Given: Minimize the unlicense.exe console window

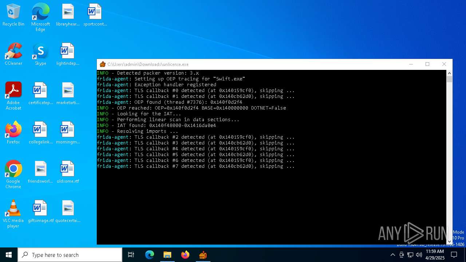Looking at the screenshot, I should (x=411, y=64).
